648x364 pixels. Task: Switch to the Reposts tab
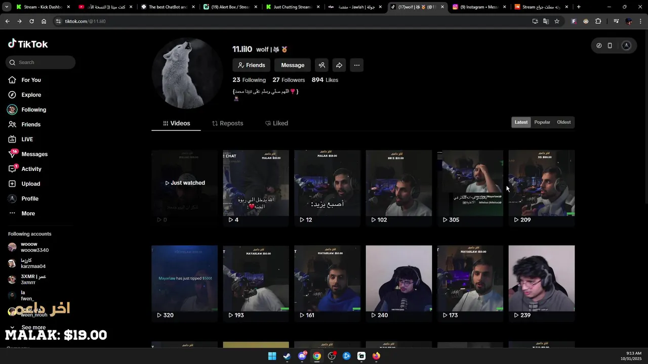(x=227, y=123)
